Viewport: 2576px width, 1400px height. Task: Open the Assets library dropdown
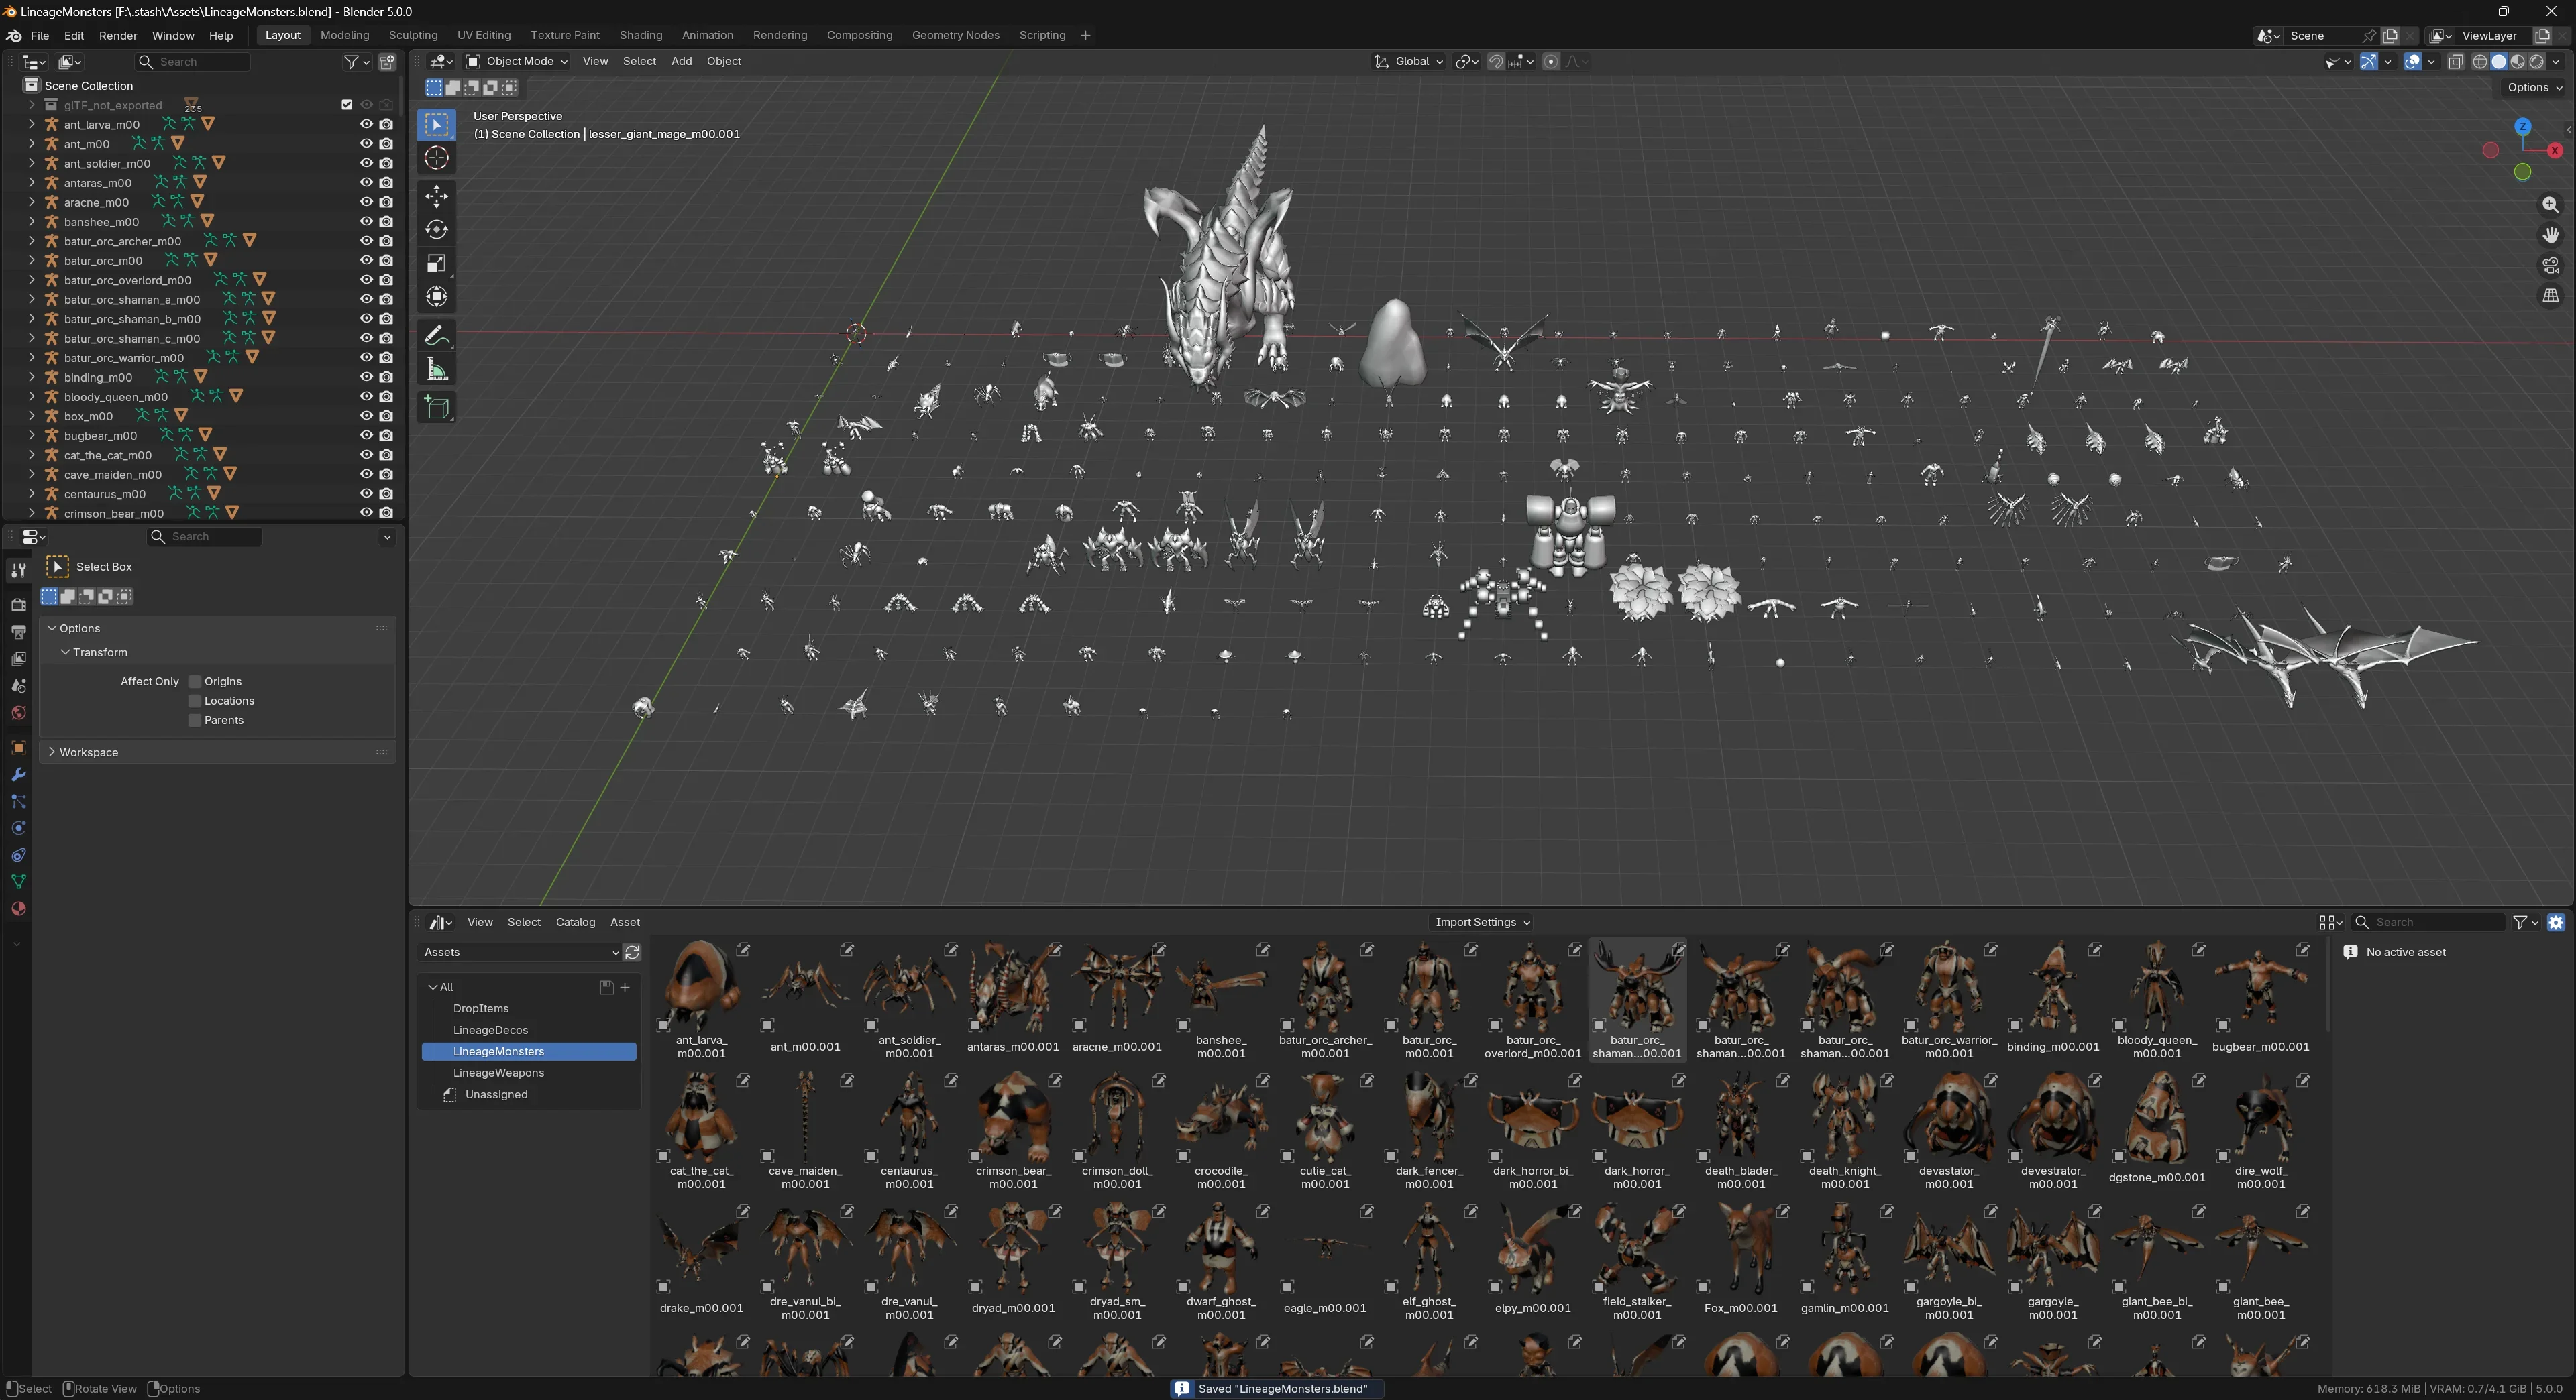(520, 952)
